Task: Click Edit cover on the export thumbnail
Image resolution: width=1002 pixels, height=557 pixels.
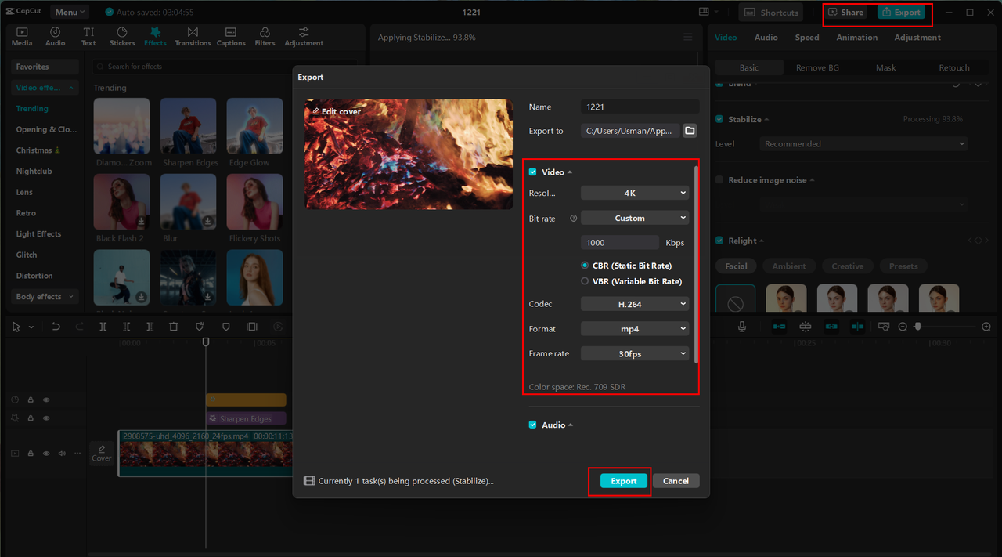Action: (x=337, y=111)
